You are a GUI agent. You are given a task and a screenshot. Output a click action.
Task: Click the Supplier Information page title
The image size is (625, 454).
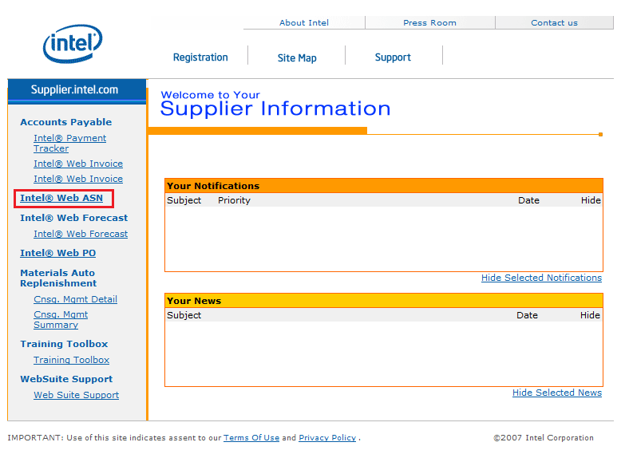(275, 109)
